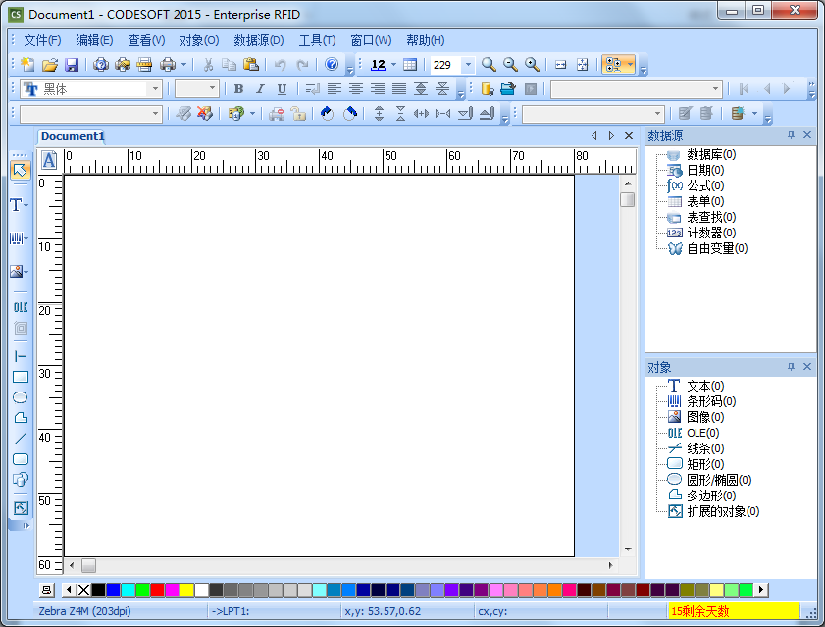Image resolution: width=825 pixels, height=627 pixels.
Task: Open the 编辑(E) menu
Action: (94, 40)
